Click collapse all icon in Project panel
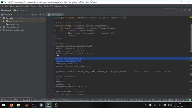The width and height of the screenshot is (192, 108). [x=36, y=15]
